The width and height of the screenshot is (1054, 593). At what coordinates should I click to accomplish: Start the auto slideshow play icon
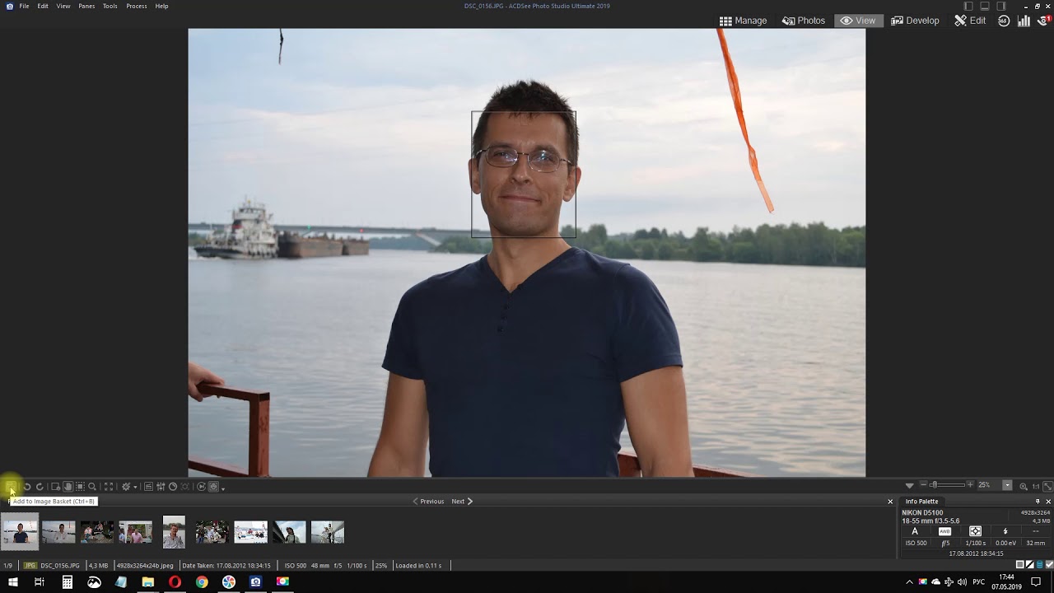202,487
